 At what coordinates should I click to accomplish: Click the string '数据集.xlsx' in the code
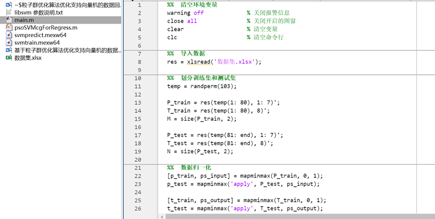click(235, 62)
